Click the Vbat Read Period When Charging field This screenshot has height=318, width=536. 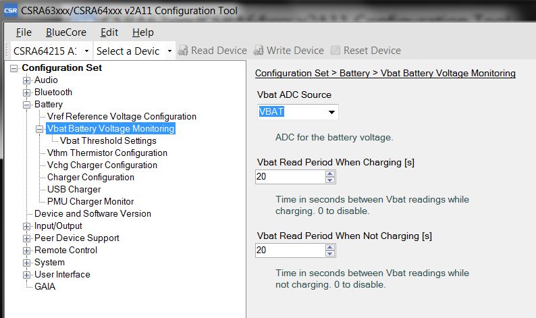(x=290, y=177)
